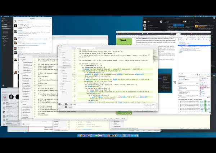Image resolution: width=216 pixels, height=153 pixels.
Task: Open Trash from the Dock
Action: [137, 135]
